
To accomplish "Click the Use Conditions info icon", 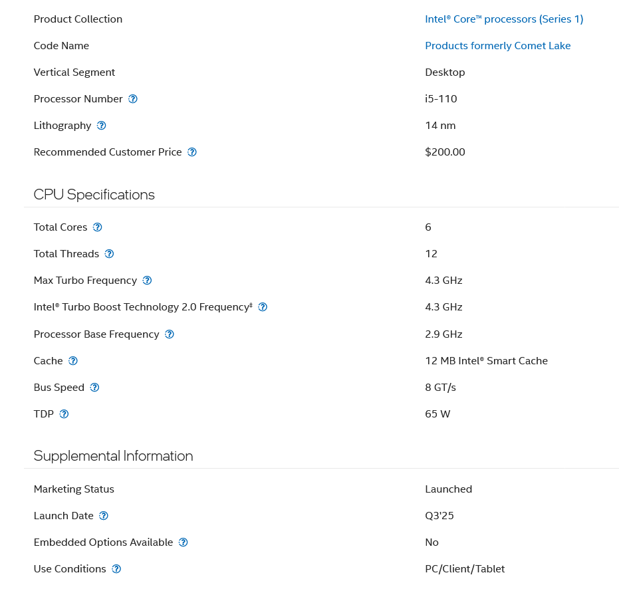I will coord(116,568).
